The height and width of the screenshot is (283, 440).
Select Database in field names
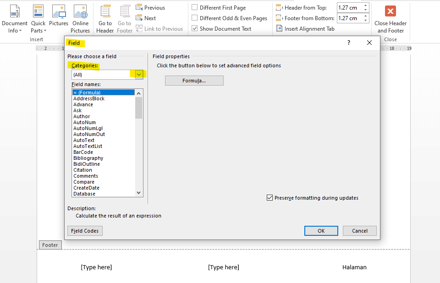coord(103,194)
